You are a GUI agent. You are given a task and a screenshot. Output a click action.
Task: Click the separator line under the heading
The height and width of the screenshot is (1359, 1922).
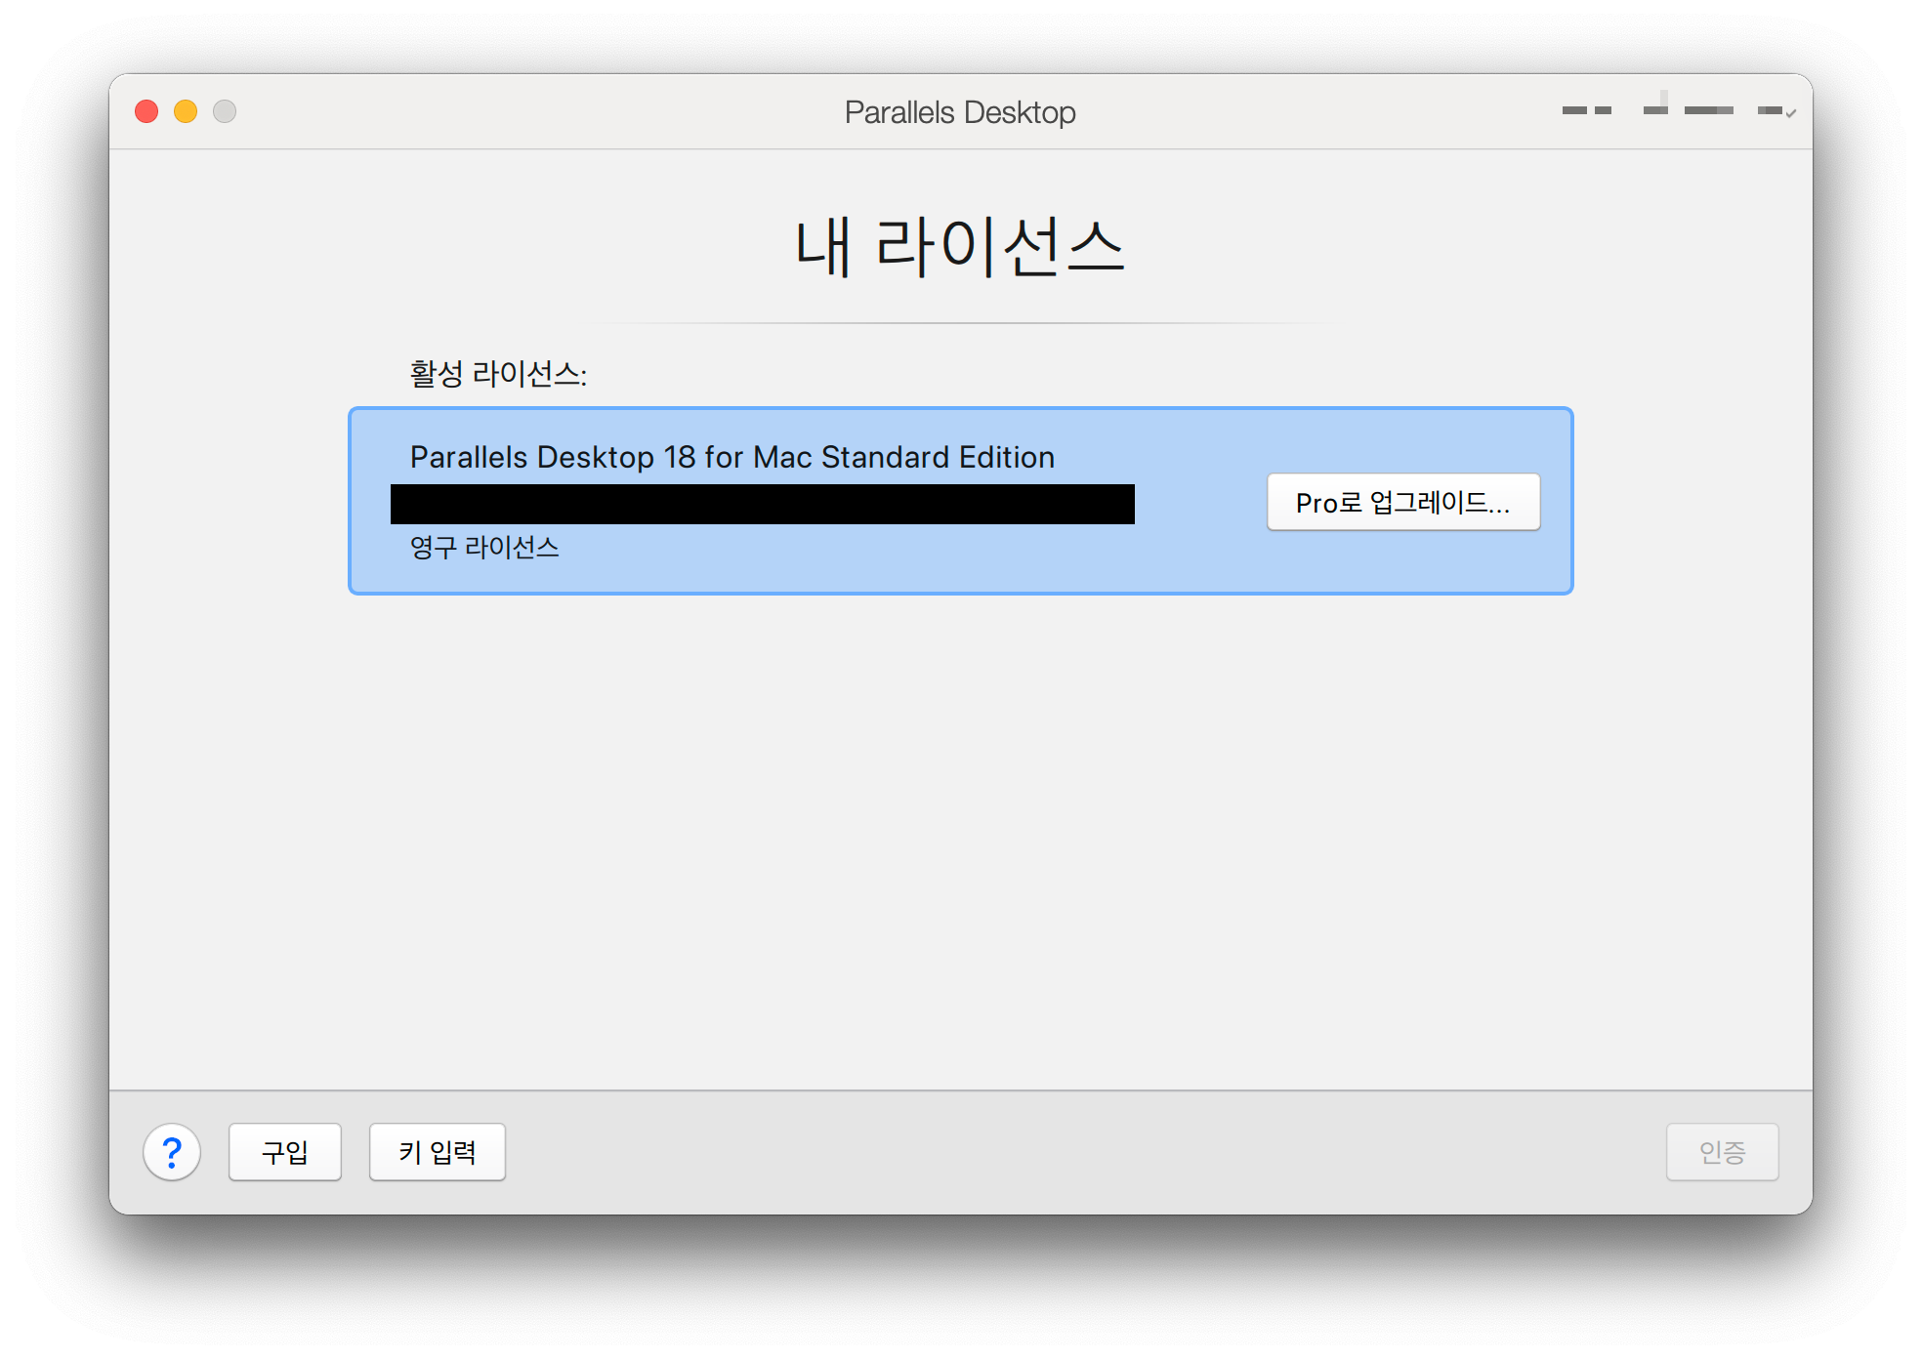(x=960, y=322)
